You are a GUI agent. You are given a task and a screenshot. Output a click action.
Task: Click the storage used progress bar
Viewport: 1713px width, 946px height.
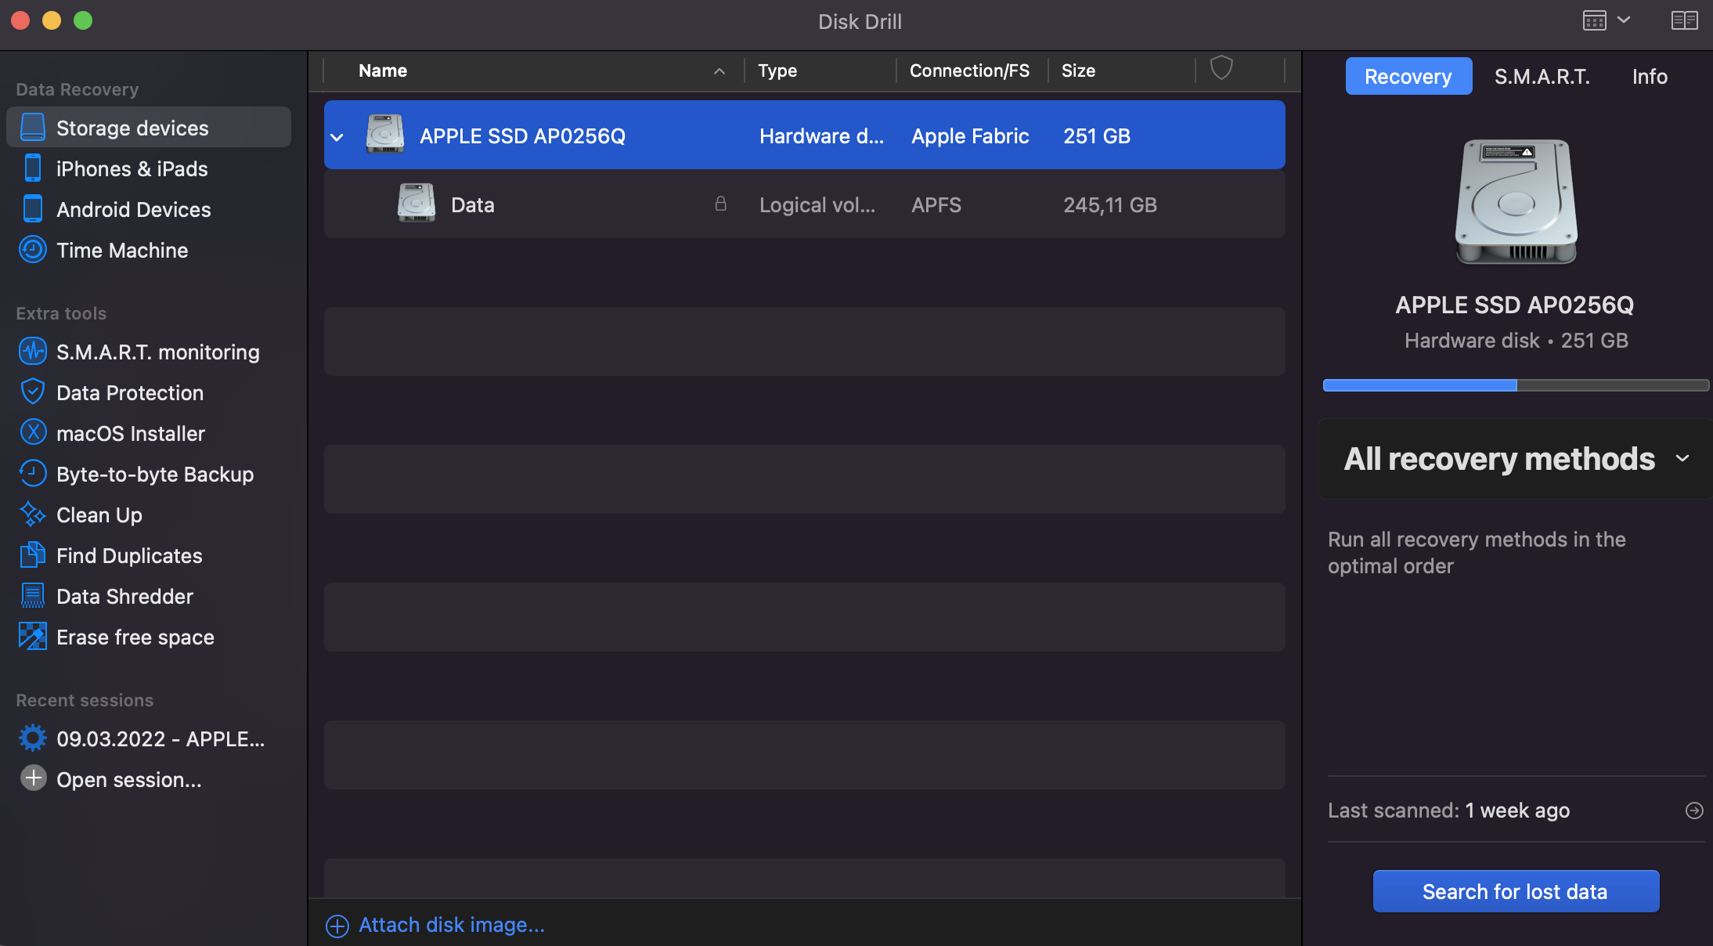pyautogui.click(x=1514, y=385)
